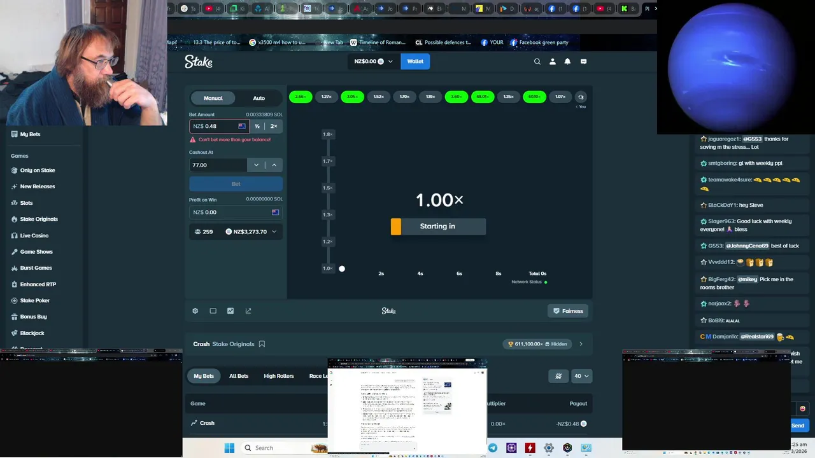Double the bet with 2× button
815x458 pixels.
[274, 126]
